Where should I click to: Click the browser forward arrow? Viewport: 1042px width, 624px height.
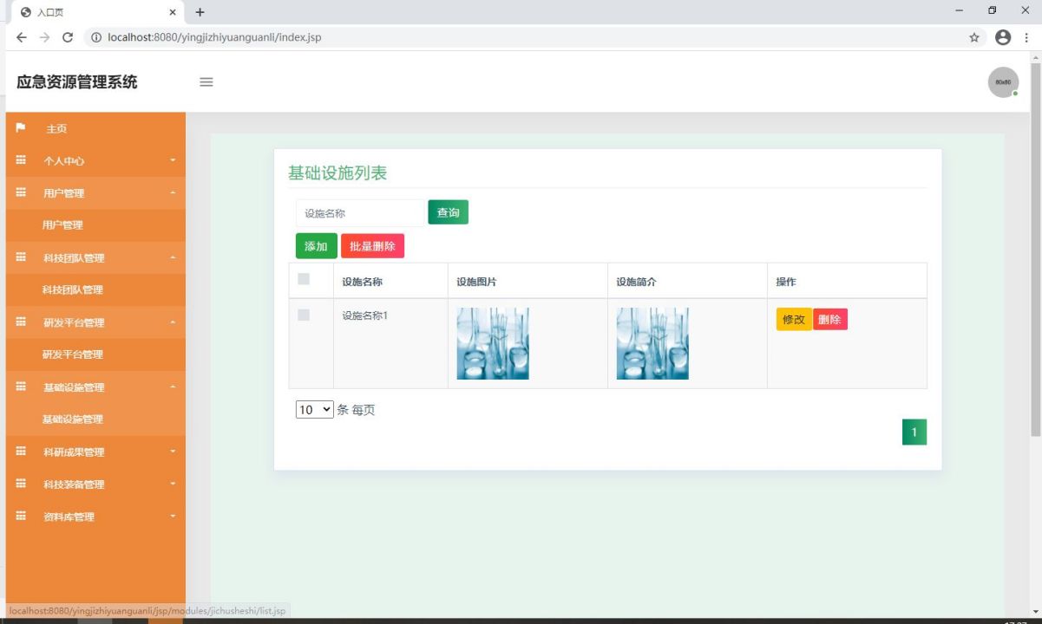tap(44, 37)
